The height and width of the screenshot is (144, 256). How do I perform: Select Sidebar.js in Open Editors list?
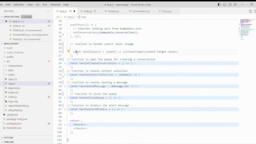pyautogui.click(x=27, y=30)
